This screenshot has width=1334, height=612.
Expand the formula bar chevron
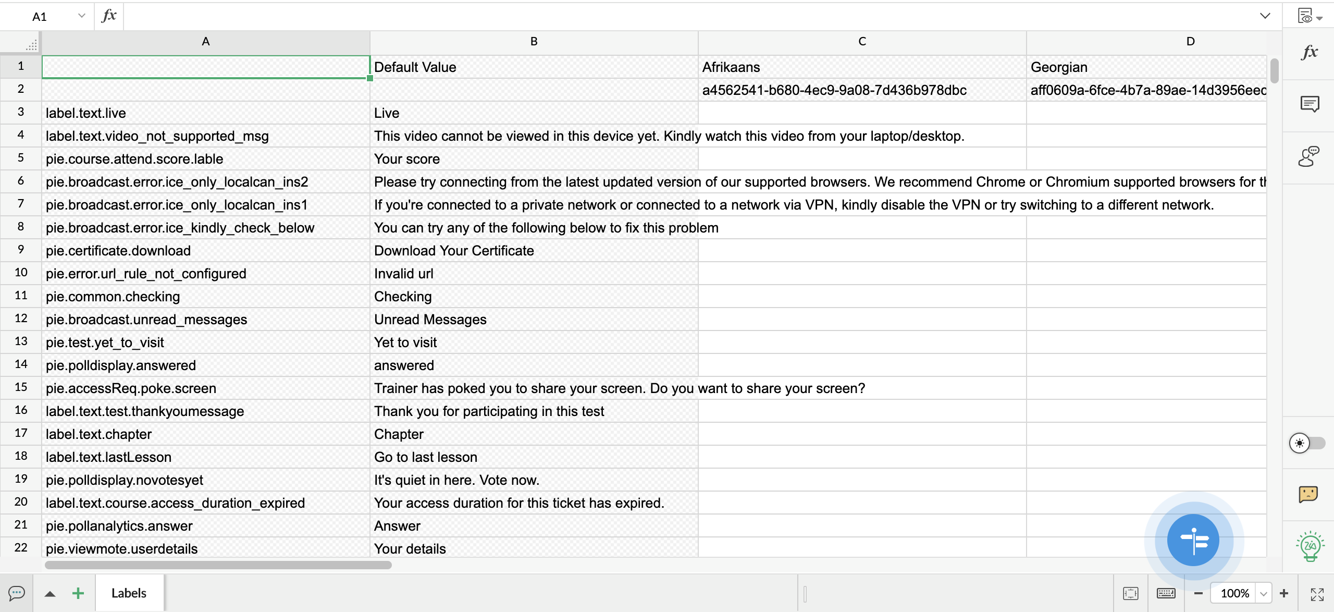pyautogui.click(x=1265, y=16)
